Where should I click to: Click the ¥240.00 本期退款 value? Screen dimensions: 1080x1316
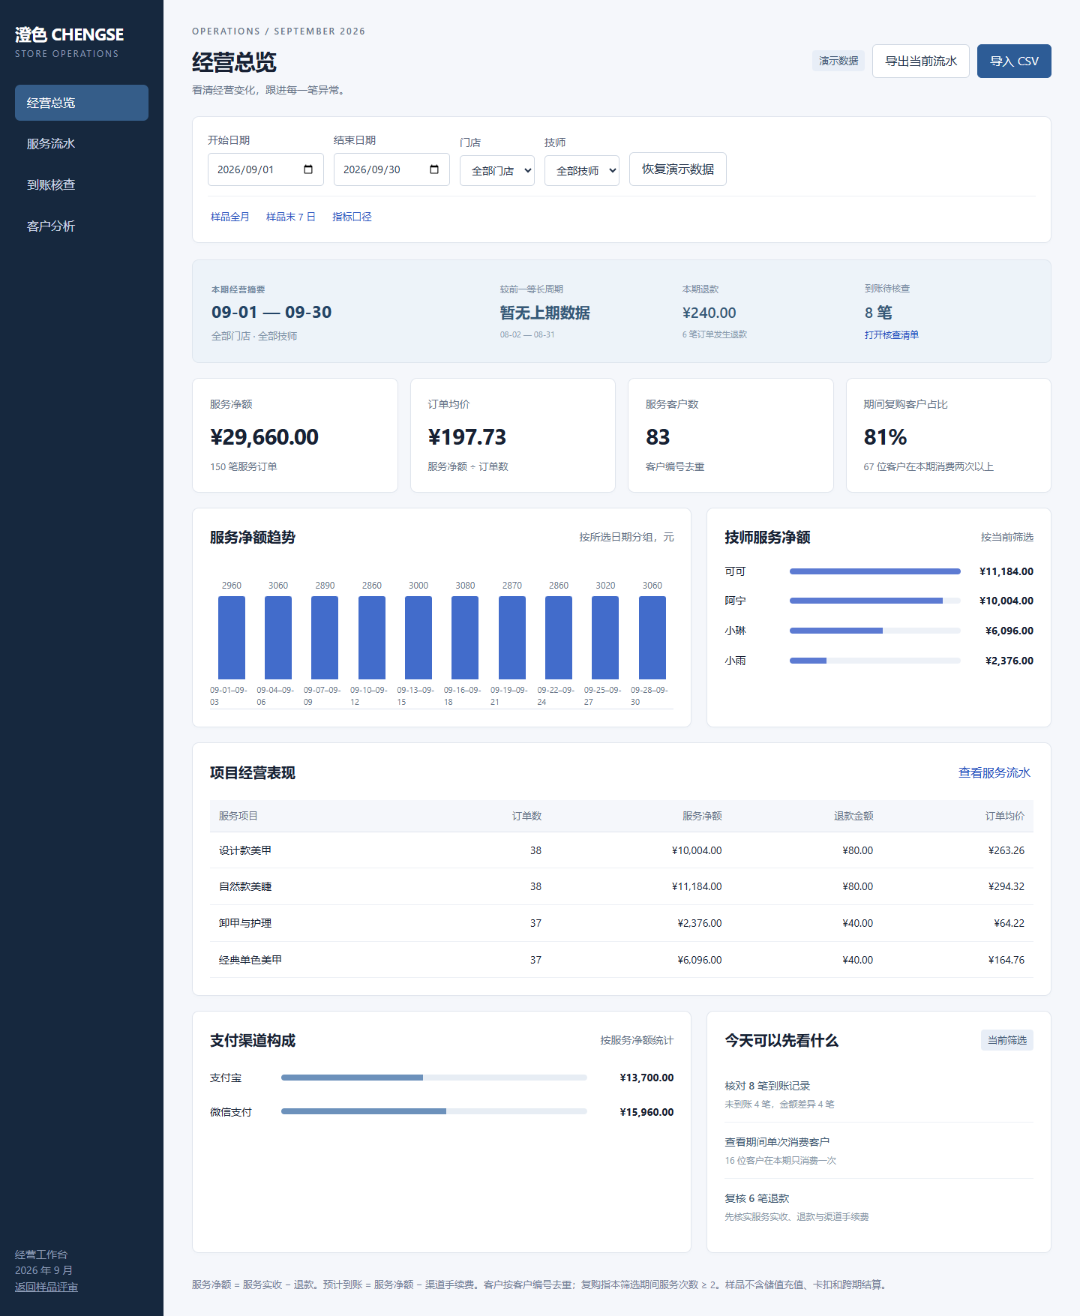709,313
